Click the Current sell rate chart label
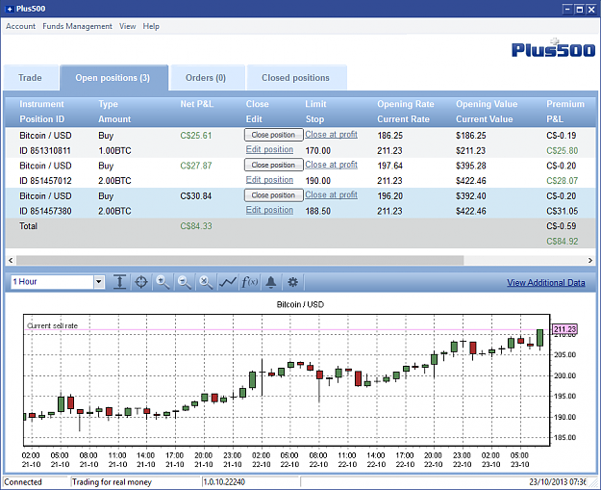Screen dimensions: 601x490 [x=52, y=325]
